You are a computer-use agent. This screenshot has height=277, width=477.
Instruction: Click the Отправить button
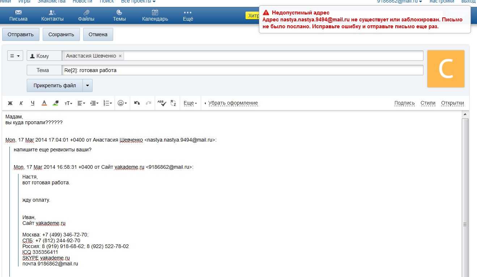(x=21, y=34)
